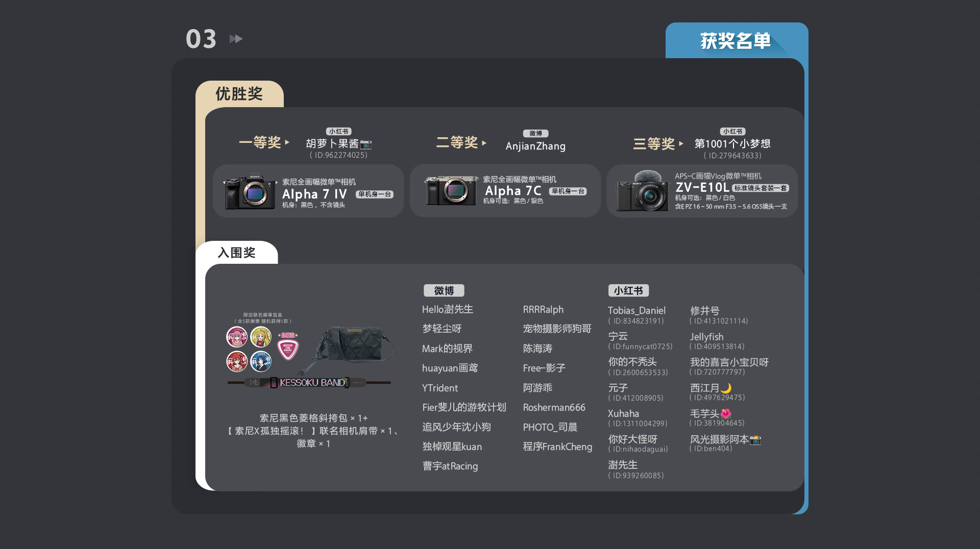This screenshot has width=980, height=549.
Task: Click Hello澍先生 in the 微博 list
Action: 448,310
